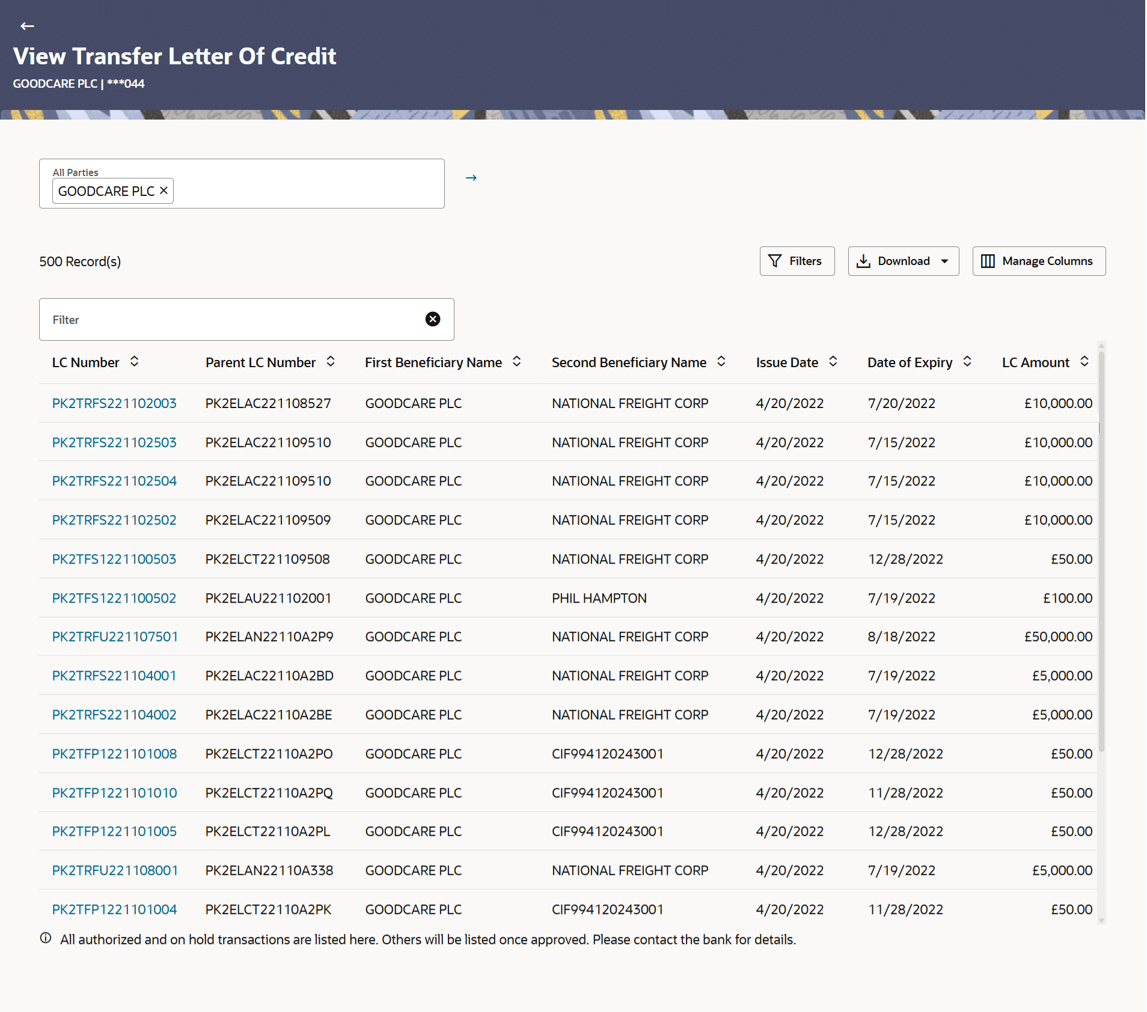
Task: Click the download icon in Download button
Action: [864, 261]
